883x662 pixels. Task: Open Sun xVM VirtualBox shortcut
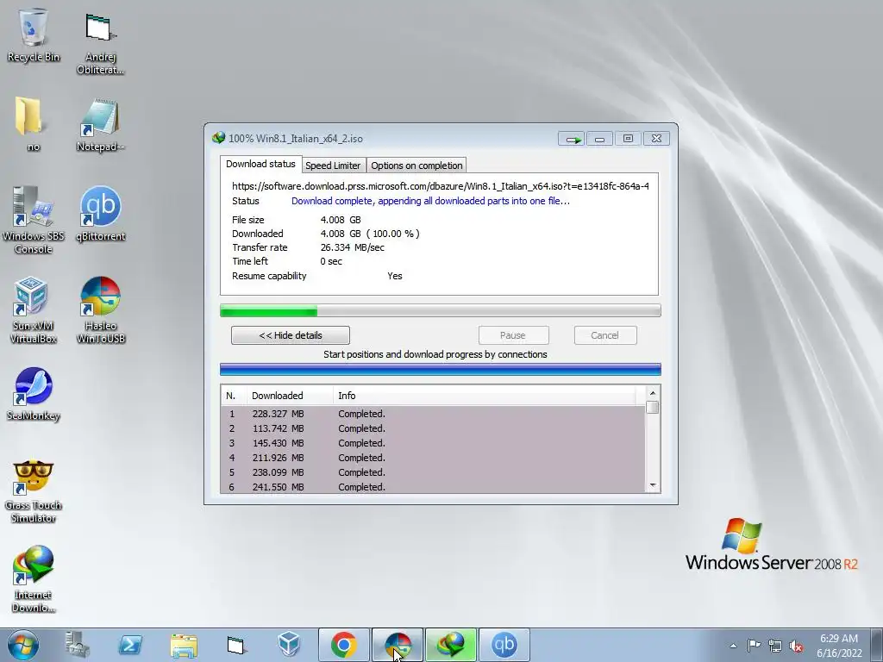tap(34, 309)
